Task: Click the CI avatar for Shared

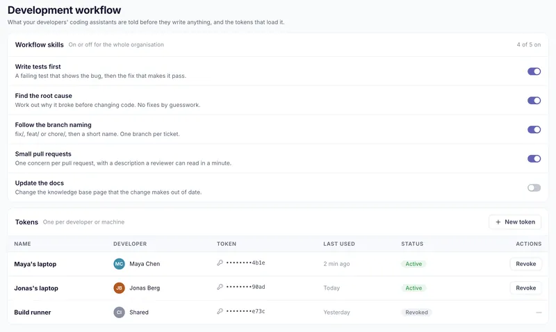Action: click(x=119, y=312)
